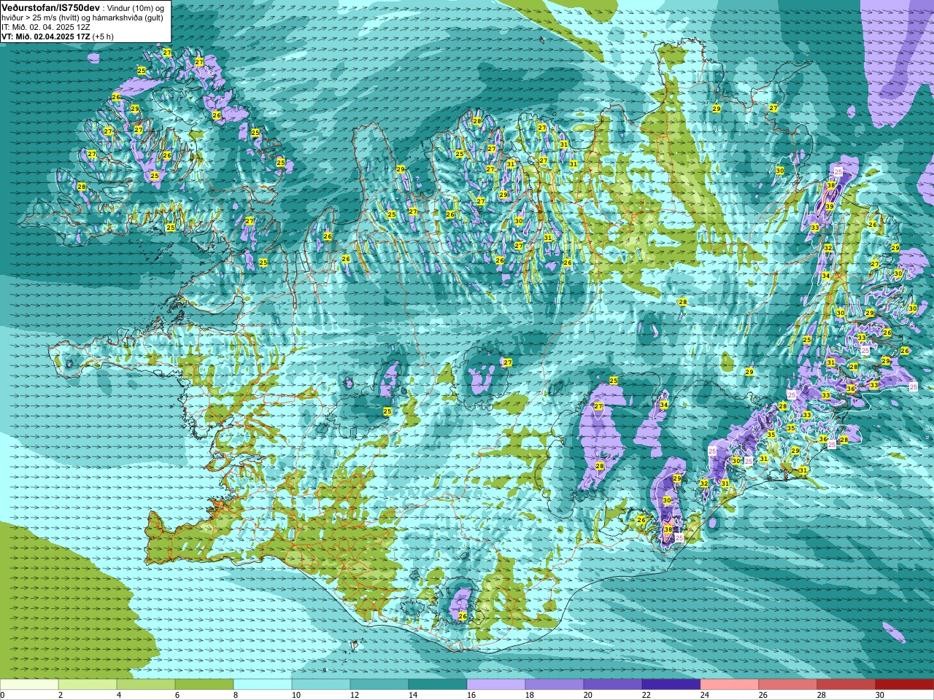Click the '2' tick label on the color scale
Image resolution: width=934 pixels, height=700 pixels.
(x=61, y=695)
